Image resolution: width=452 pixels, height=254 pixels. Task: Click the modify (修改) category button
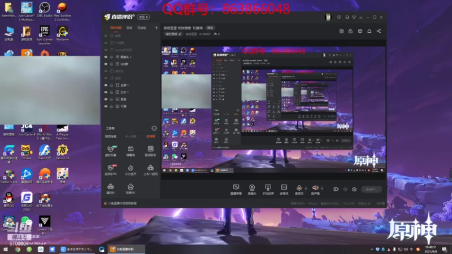(210, 28)
